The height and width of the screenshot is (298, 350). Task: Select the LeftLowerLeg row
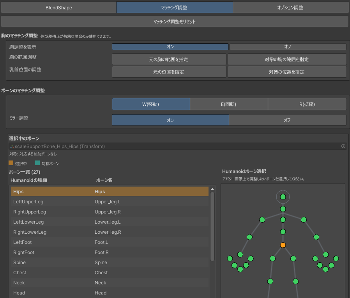pos(110,222)
